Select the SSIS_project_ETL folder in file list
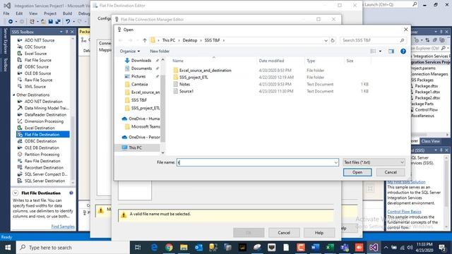Image resolution: width=452 pixels, height=254 pixels. [x=194, y=78]
